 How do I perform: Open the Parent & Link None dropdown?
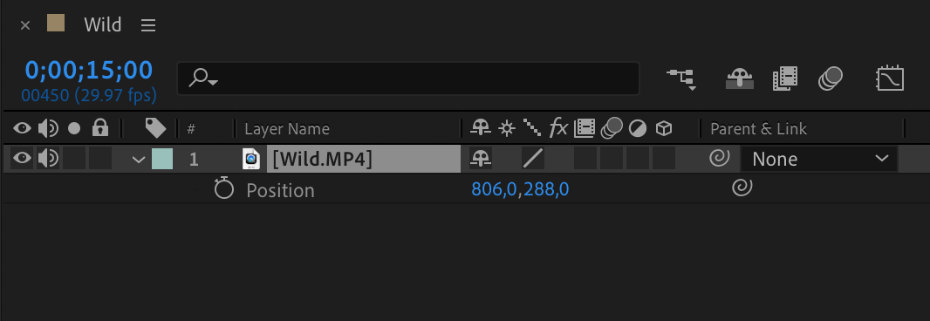819,159
